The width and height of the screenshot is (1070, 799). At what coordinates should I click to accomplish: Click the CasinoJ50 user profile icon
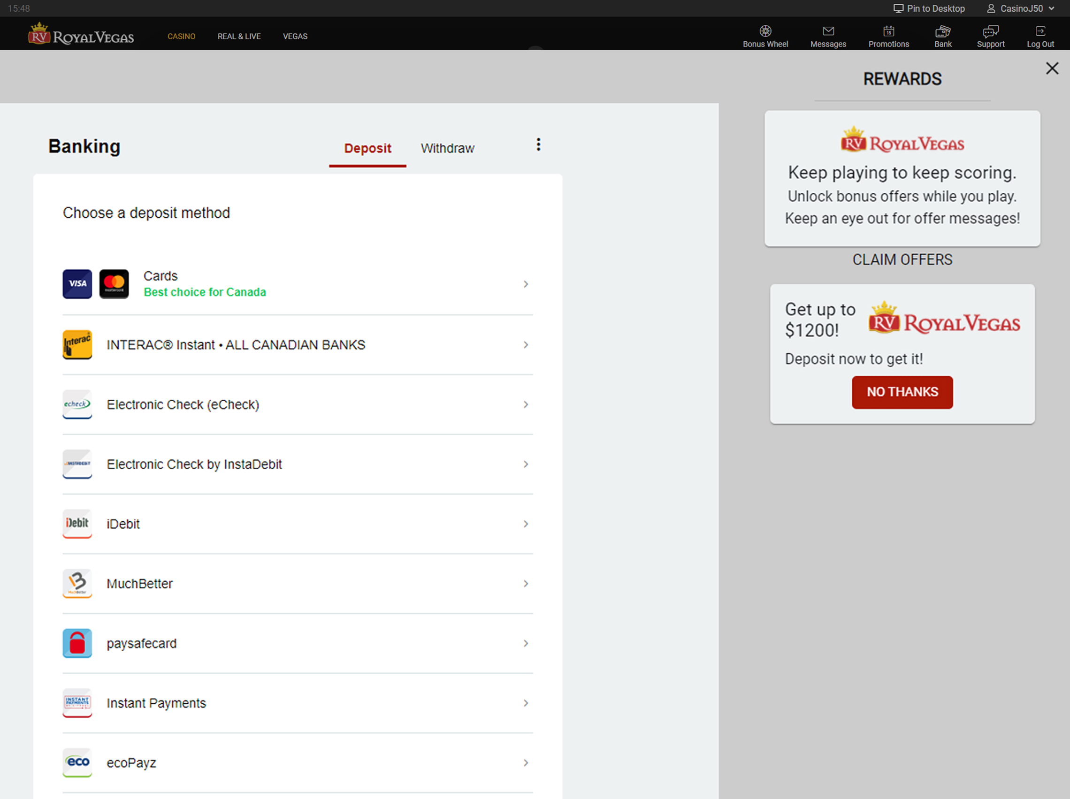991,8
